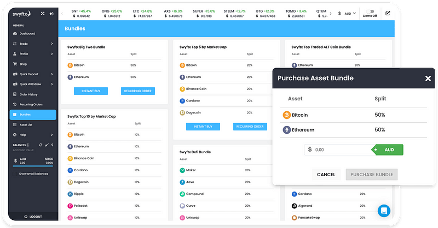Click Binance Coin in Top 5 bundle
Image resolution: width=438 pixels, height=228 pixels.
pos(196,89)
